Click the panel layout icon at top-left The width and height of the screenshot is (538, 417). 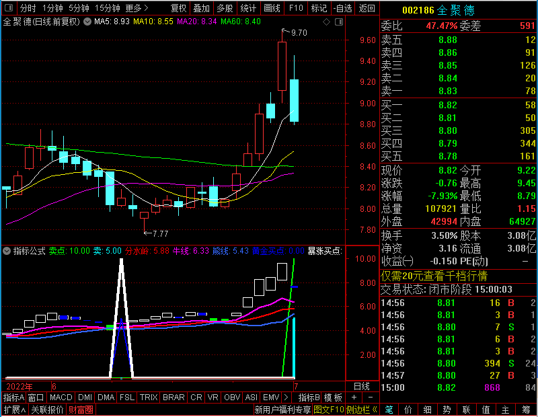tap(9, 7)
